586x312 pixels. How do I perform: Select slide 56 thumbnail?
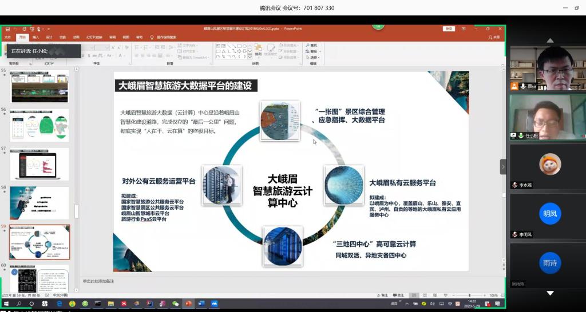pos(39,125)
